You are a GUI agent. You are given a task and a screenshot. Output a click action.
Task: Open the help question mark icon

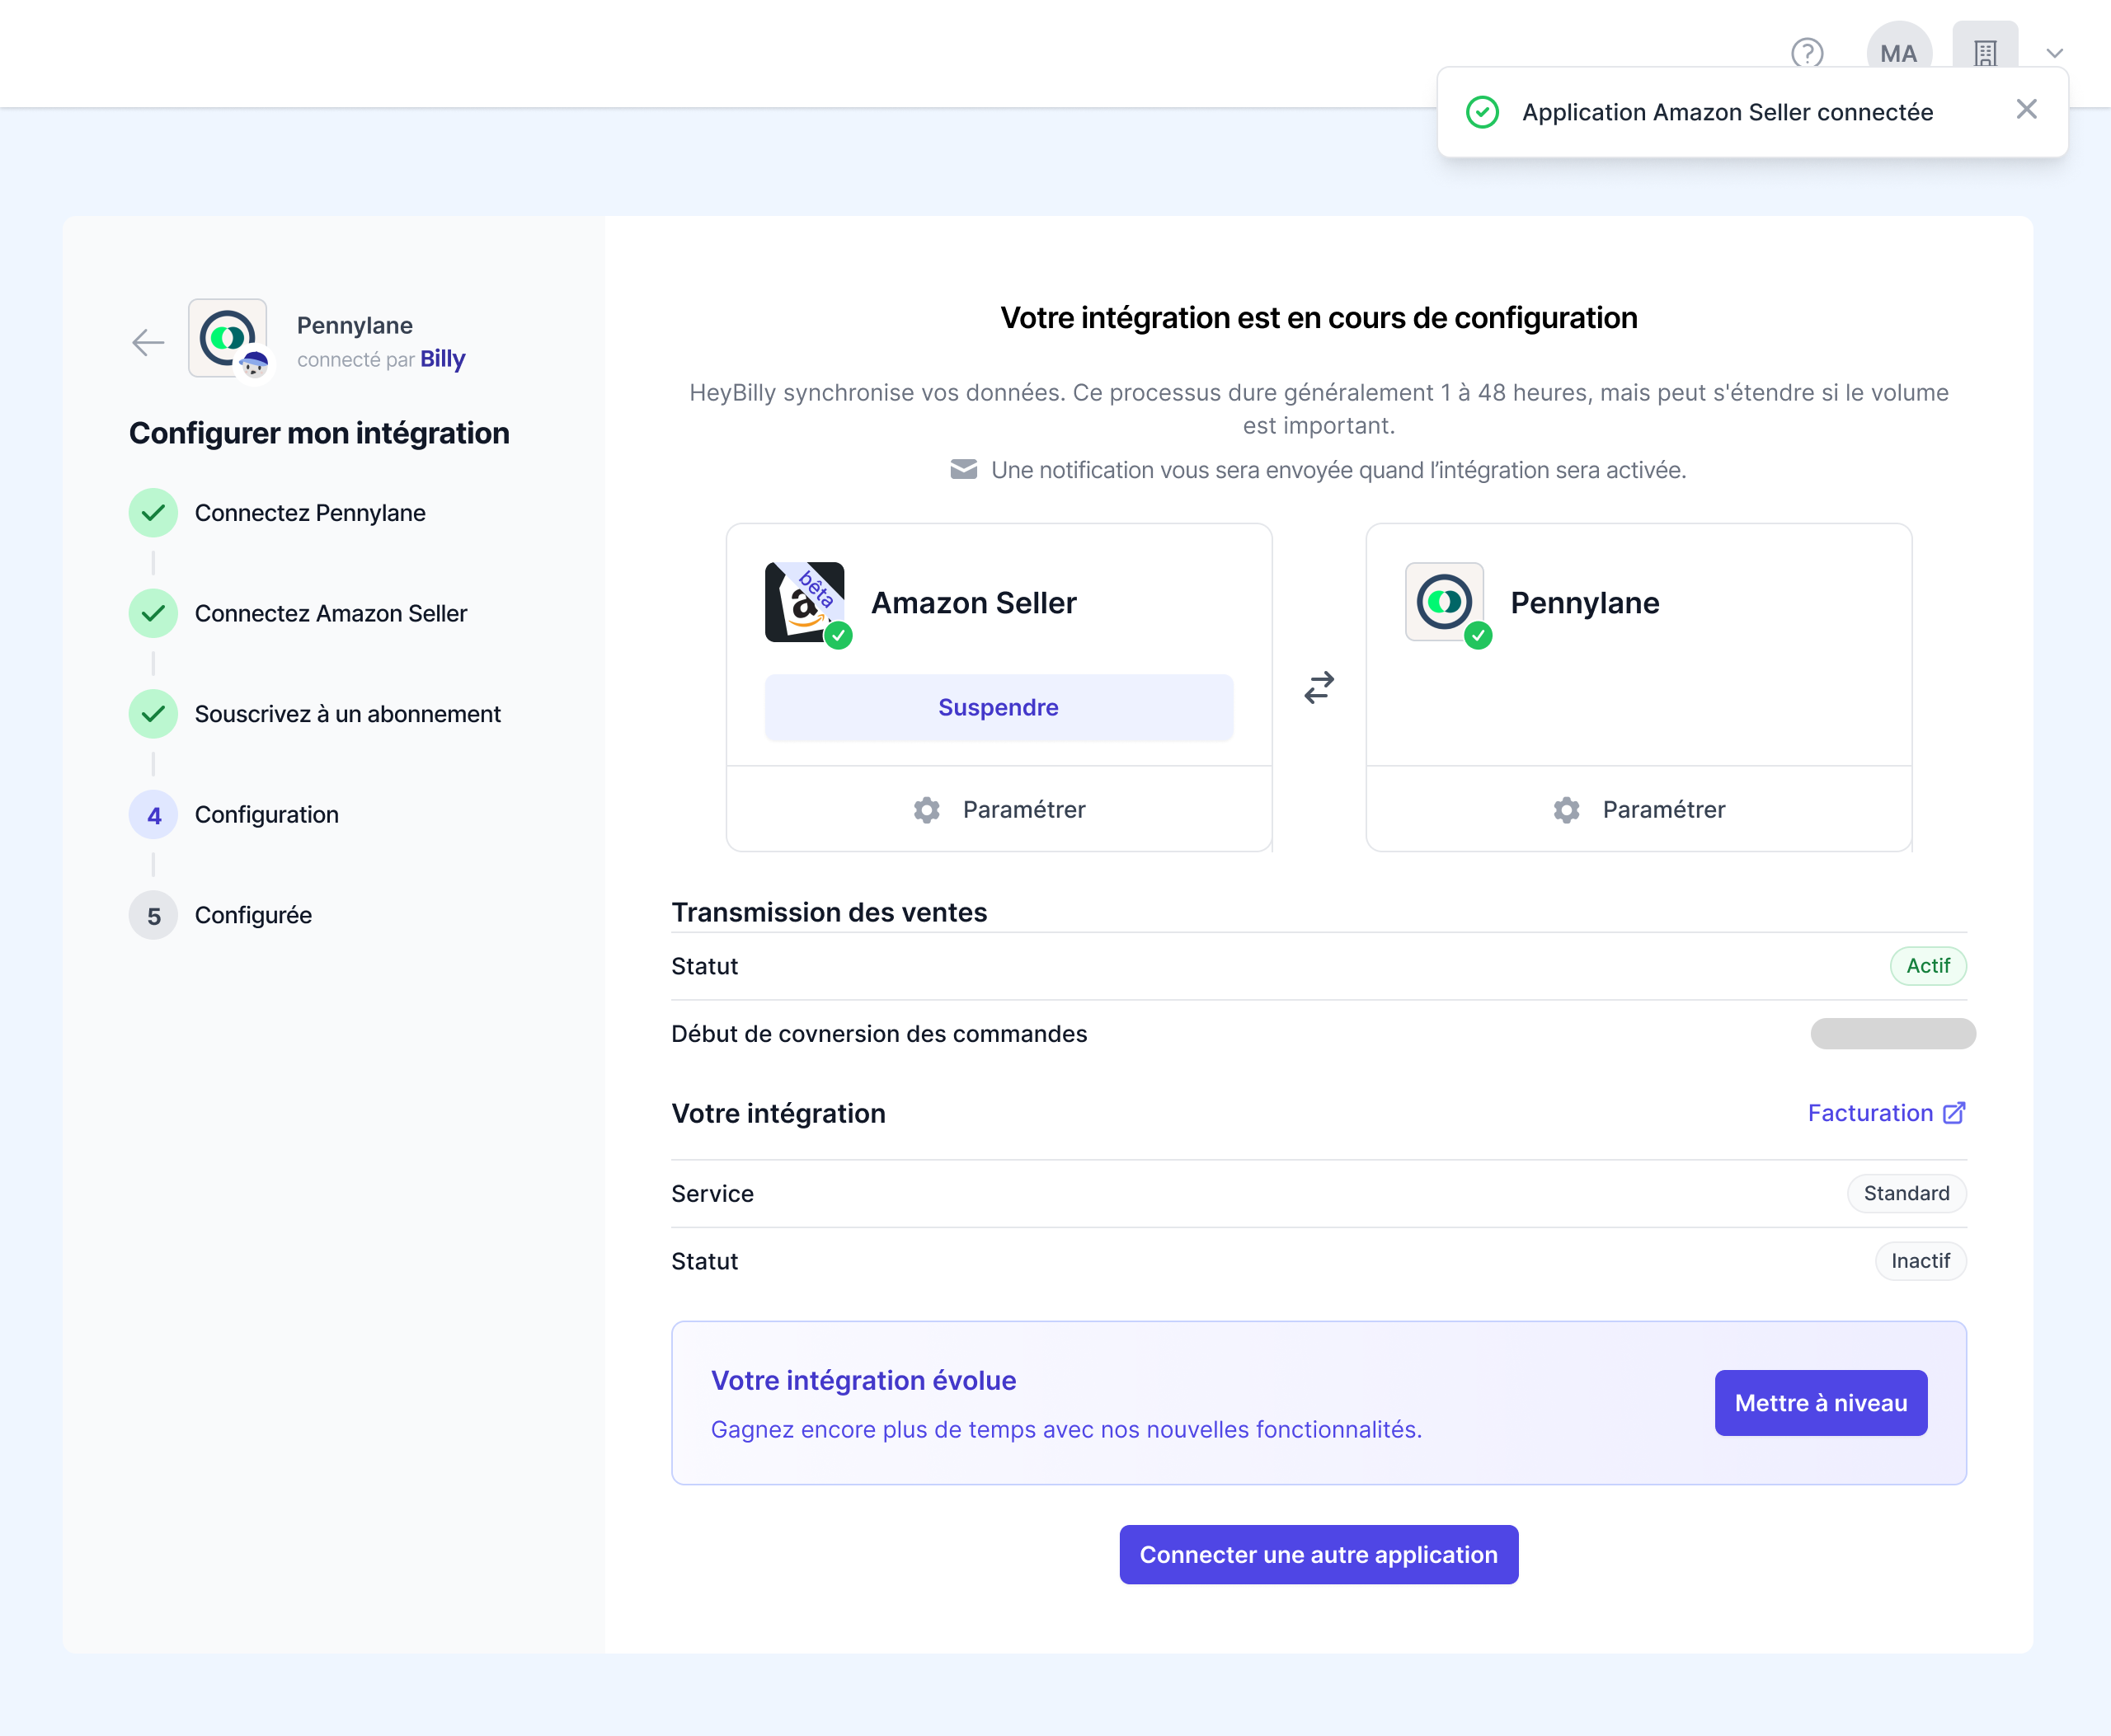[x=1807, y=53]
